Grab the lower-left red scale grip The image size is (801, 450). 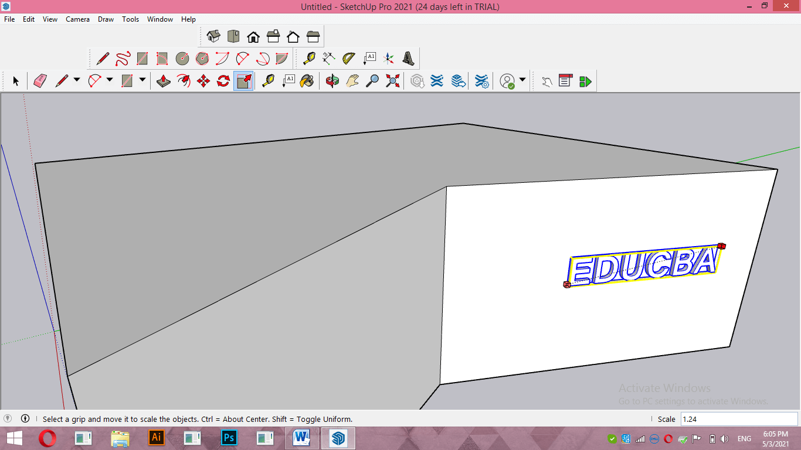pos(567,285)
